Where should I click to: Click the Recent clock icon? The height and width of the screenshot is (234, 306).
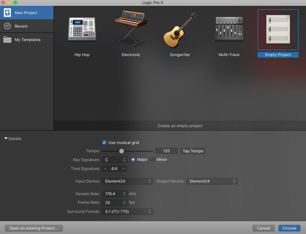point(7,26)
